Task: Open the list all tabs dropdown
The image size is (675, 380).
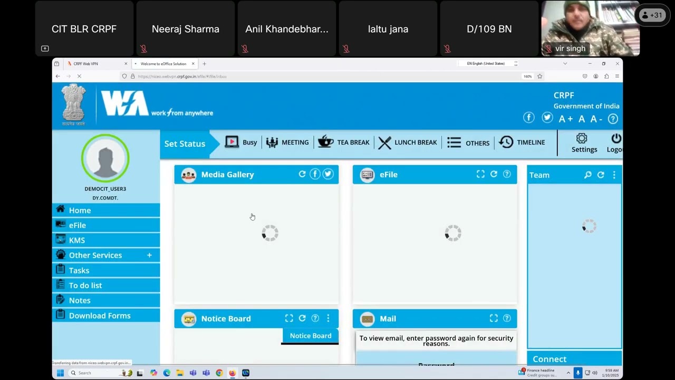Action: coord(565,64)
